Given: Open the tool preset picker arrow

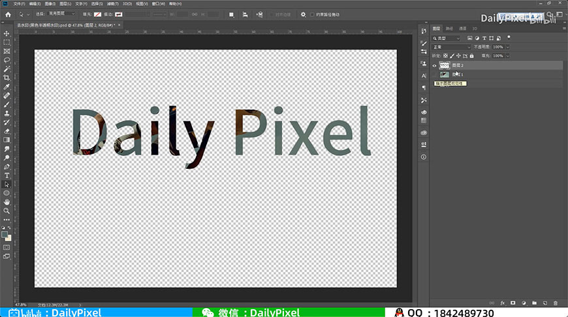Looking at the screenshot, I should click(28, 14).
